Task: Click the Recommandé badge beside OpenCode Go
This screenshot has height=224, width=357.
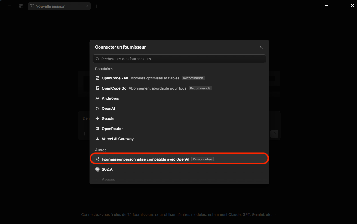Action: [200, 88]
